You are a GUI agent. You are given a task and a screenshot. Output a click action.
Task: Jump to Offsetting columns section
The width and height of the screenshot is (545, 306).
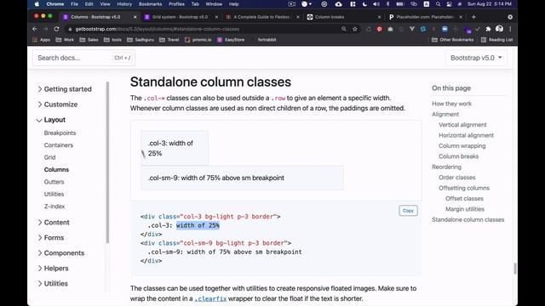(464, 188)
